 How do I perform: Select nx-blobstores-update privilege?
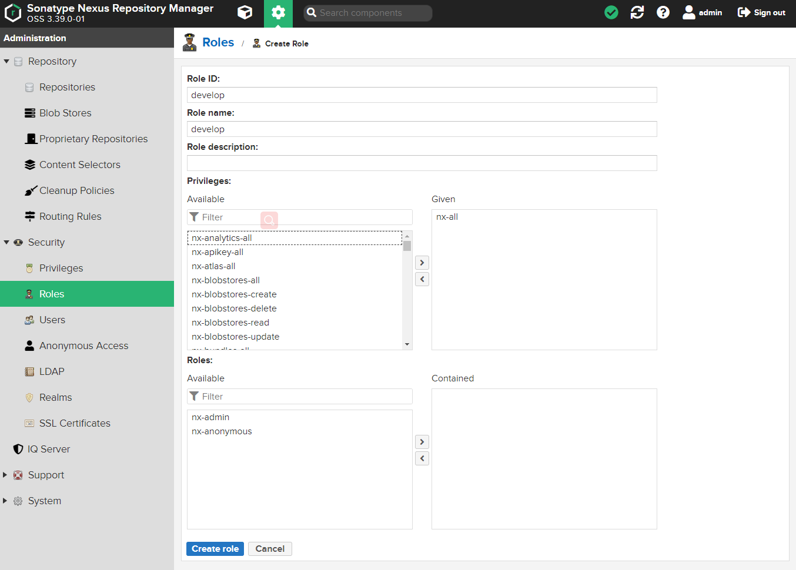295,337
